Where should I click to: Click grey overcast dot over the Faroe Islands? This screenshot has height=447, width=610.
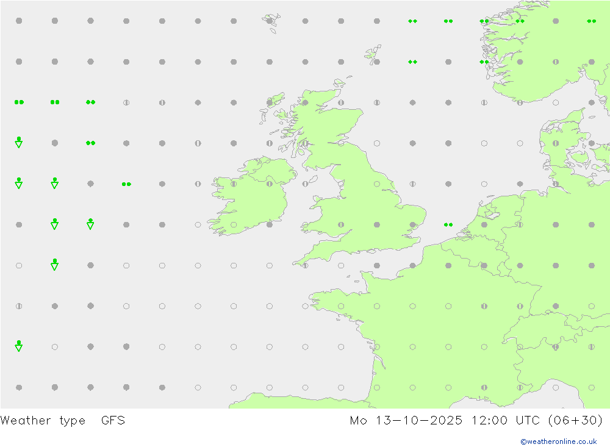pyautogui.click(x=270, y=21)
